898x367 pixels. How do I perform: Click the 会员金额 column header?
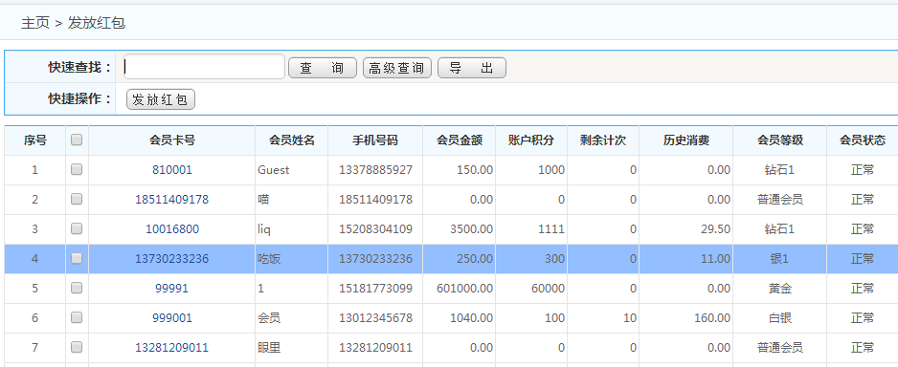pyautogui.click(x=459, y=140)
